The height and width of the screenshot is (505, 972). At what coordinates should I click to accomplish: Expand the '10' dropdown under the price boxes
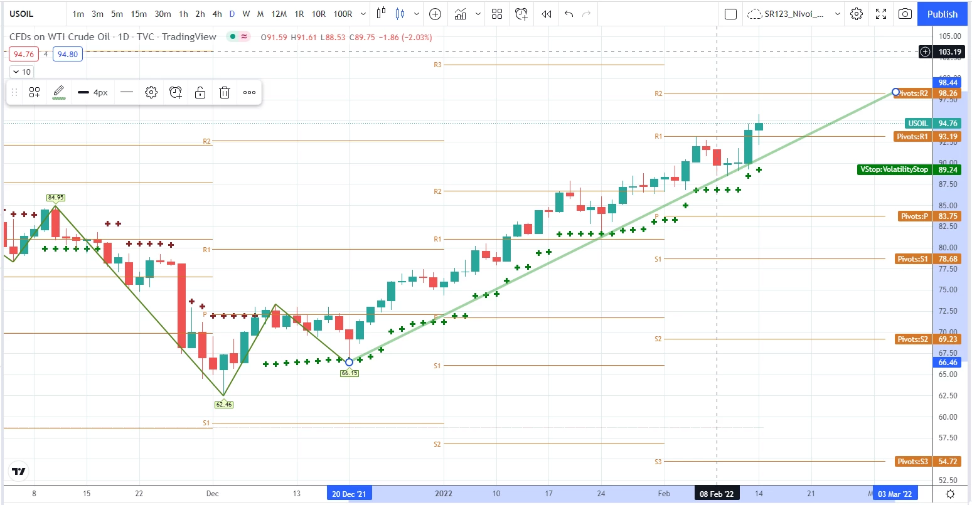coord(21,72)
